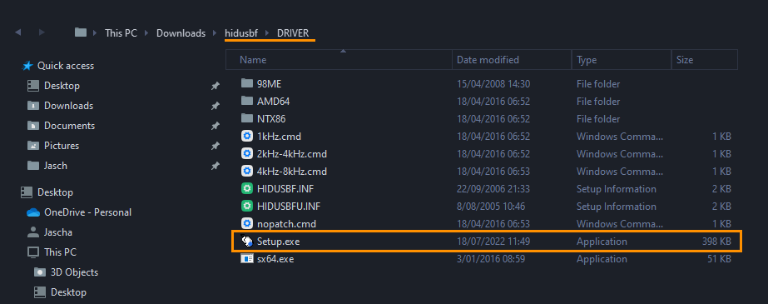Click 398 KB size of Setup.exe
The image size is (768, 304).
coord(716,242)
